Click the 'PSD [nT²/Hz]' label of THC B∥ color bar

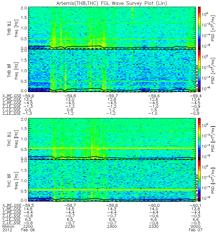pyautogui.click(x=213, y=181)
